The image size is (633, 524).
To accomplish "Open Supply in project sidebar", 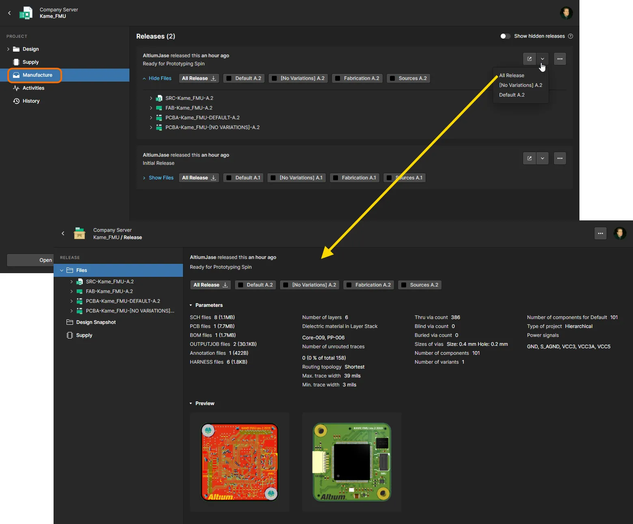I will pos(30,62).
